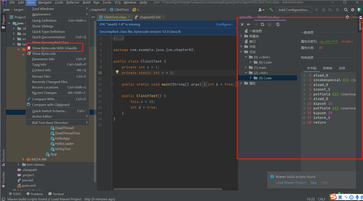The height and width of the screenshot is (201, 363).
Task: Click Load Maven Project link
Action: [291, 183]
